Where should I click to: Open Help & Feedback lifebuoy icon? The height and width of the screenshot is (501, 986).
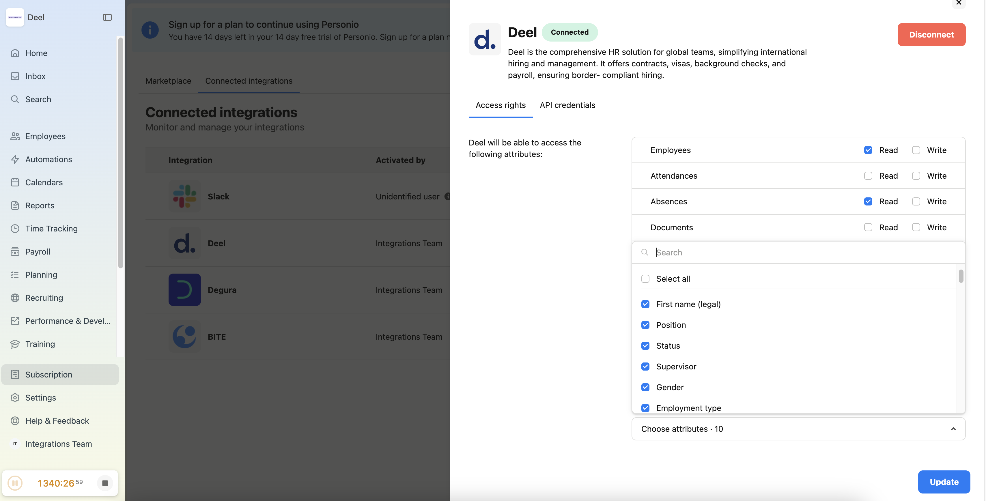point(15,420)
